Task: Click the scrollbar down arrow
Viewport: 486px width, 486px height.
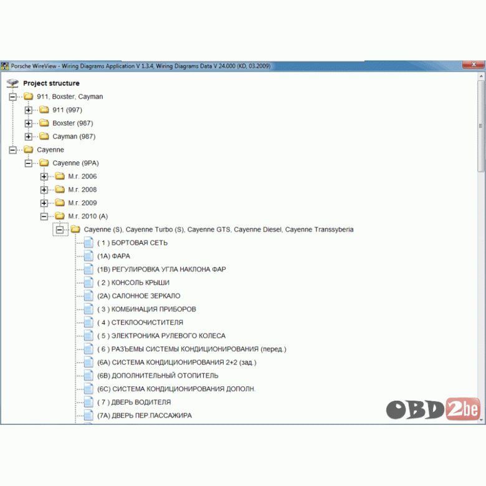Action: (x=481, y=420)
